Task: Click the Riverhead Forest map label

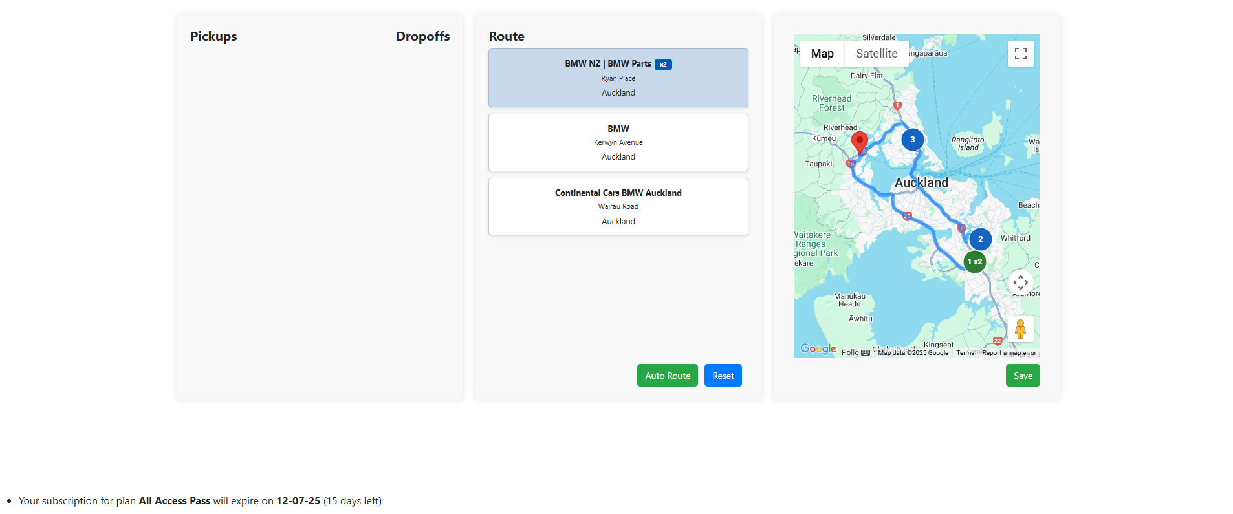Action: [x=832, y=103]
